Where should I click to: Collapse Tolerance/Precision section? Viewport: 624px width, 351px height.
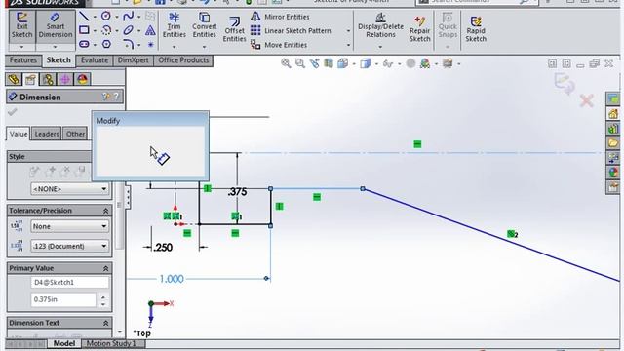coord(106,211)
